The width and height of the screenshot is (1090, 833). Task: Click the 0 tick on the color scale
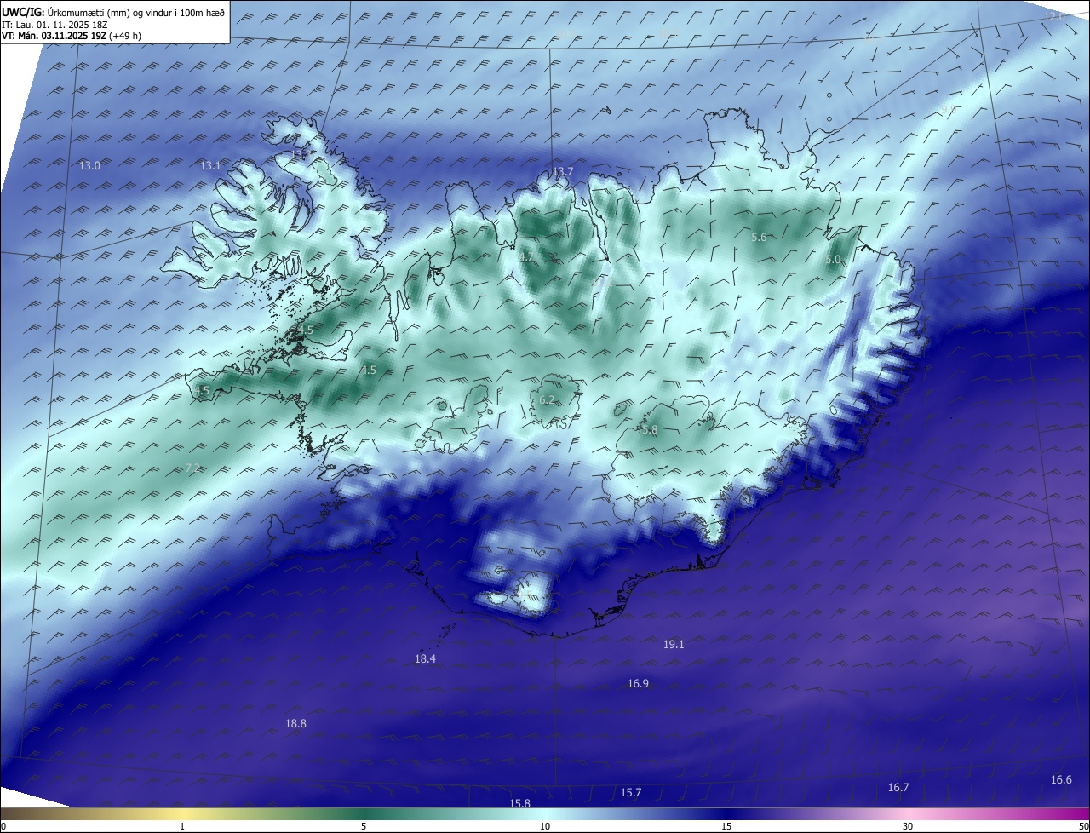3,826
